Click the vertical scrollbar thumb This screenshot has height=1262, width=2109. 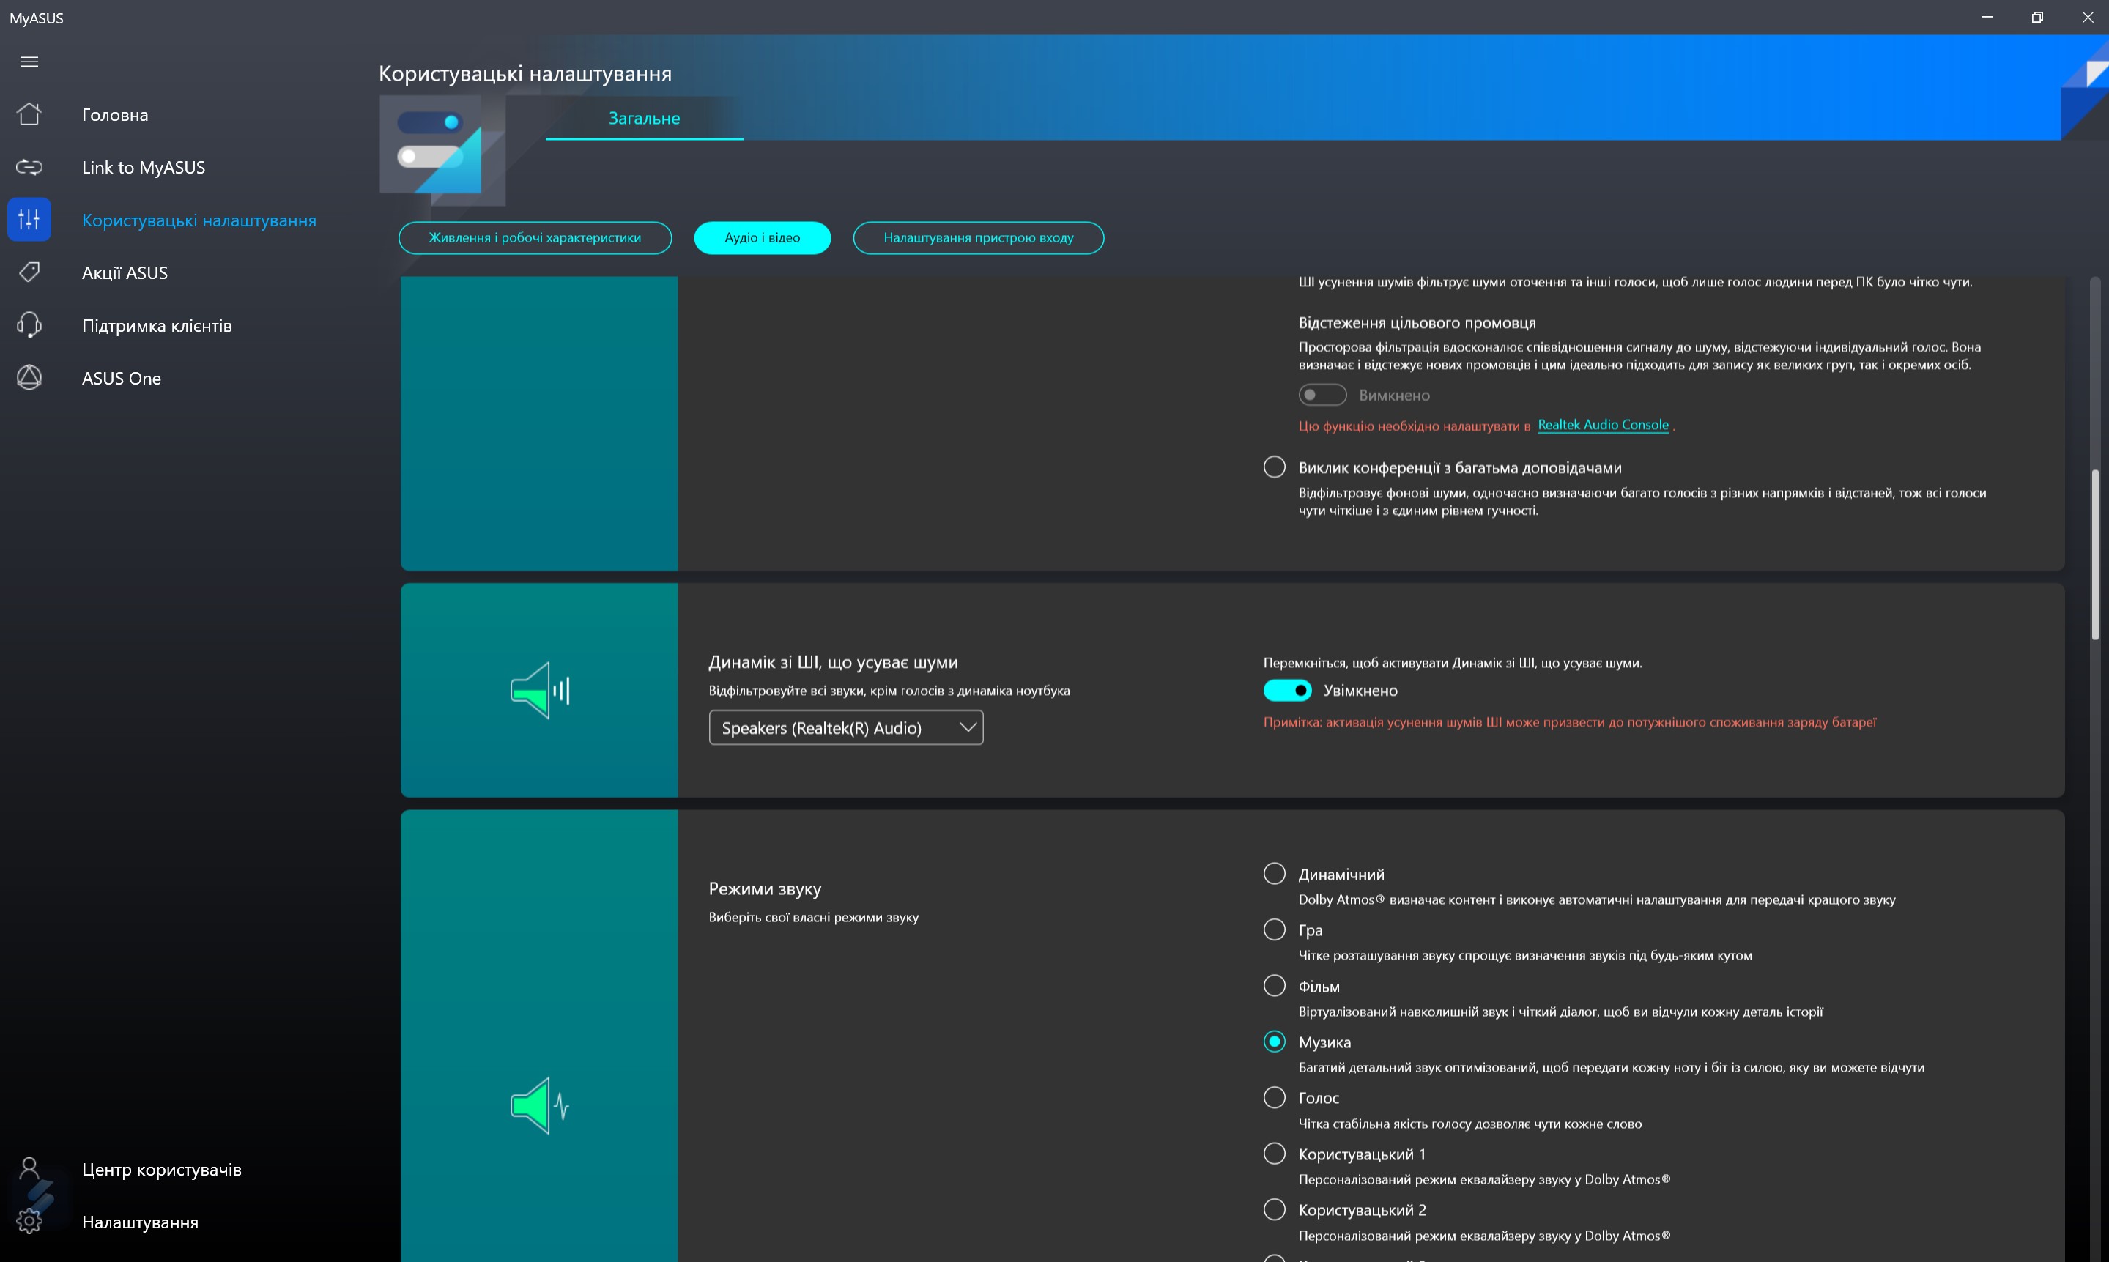coord(2094,553)
